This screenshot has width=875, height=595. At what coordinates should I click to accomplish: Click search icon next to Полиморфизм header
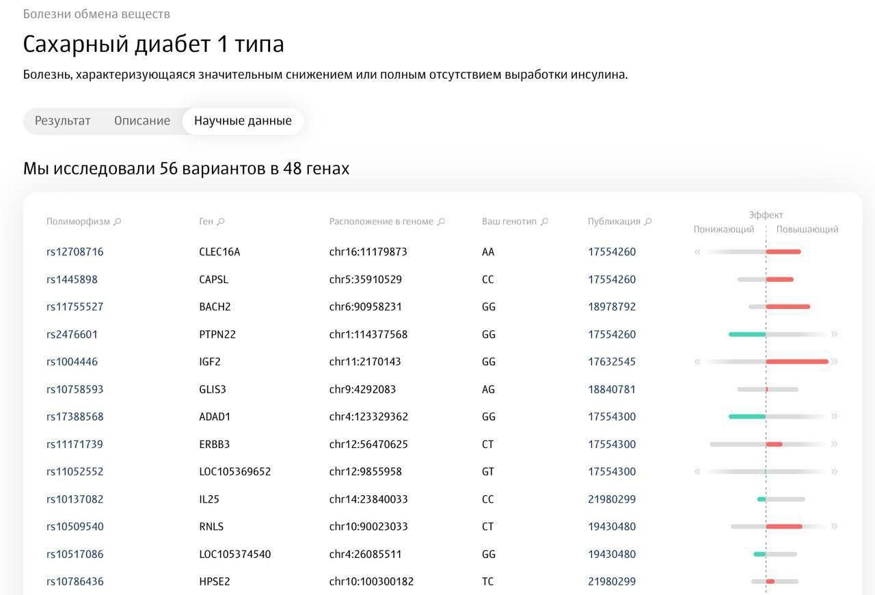coord(118,222)
